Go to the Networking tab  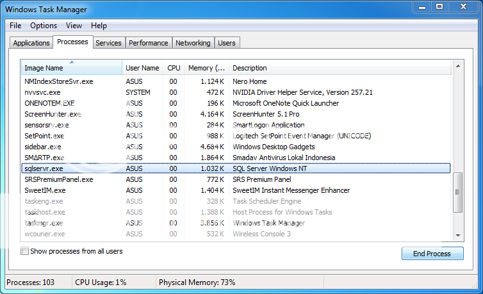point(193,43)
